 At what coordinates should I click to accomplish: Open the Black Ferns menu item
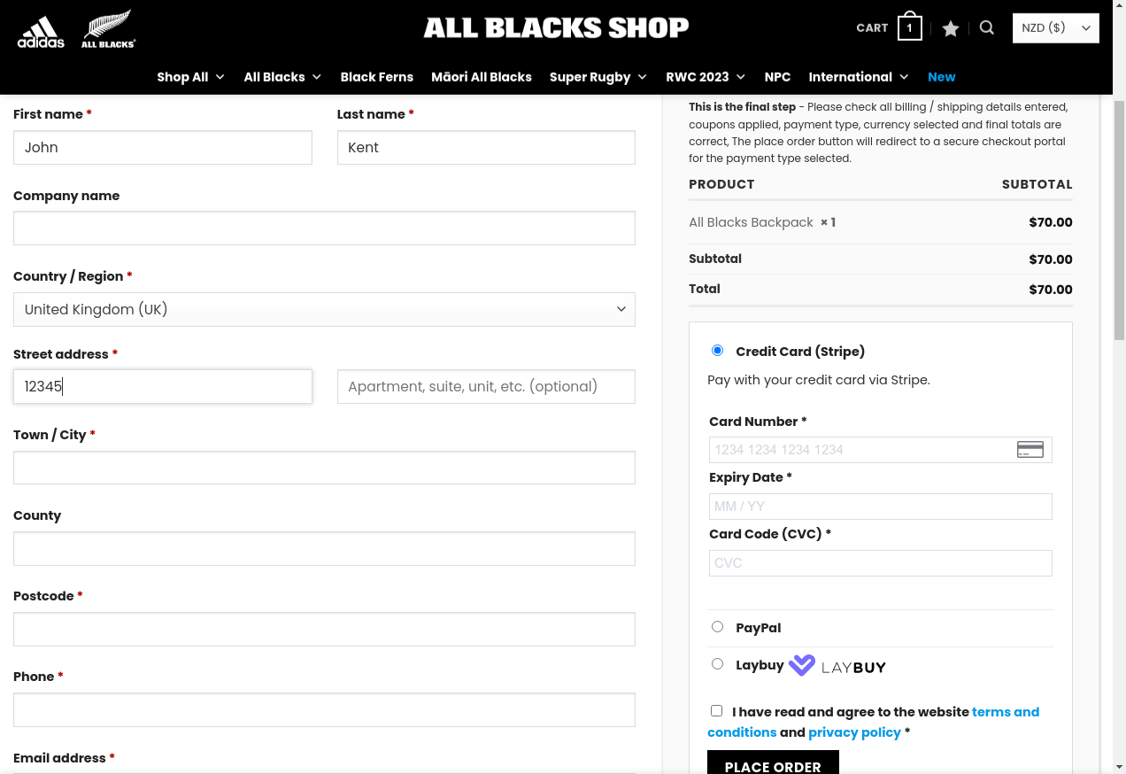(x=377, y=77)
